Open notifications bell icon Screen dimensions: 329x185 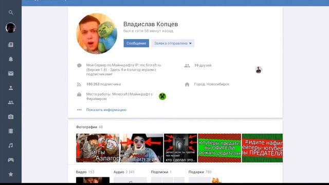pos(11,59)
